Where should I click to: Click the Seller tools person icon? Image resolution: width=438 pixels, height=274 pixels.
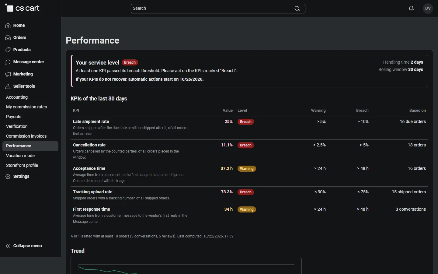[8, 86]
